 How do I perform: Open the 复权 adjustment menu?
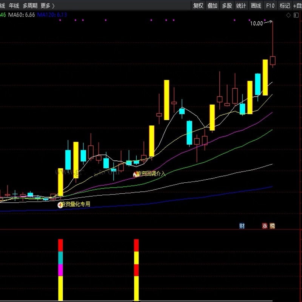point(198,6)
